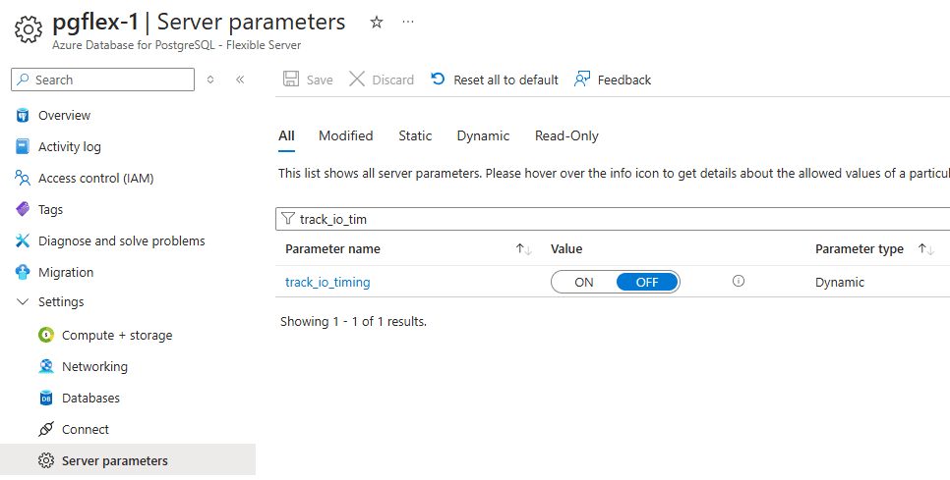Image resolution: width=950 pixels, height=480 pixels.
Task: Open Compute + storage settings
Action: tap(117, 336)
